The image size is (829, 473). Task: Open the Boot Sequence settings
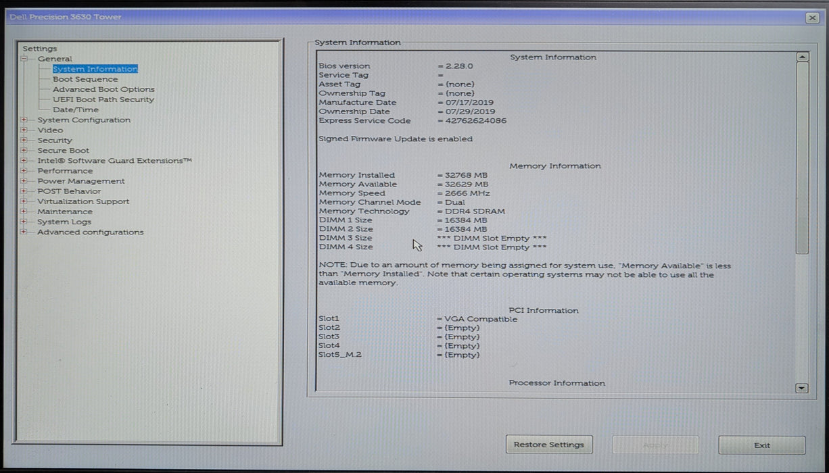click(85, 79)
